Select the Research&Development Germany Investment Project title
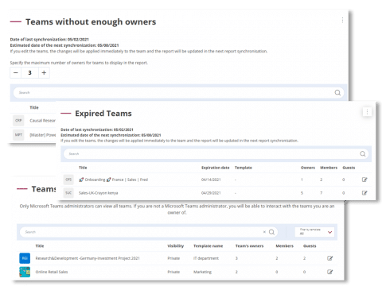This screenshot has width=382, height=286. [88, 258]
